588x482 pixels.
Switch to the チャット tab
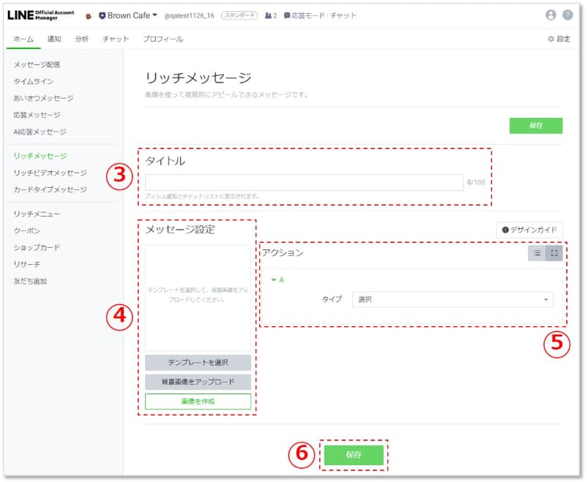116,39
